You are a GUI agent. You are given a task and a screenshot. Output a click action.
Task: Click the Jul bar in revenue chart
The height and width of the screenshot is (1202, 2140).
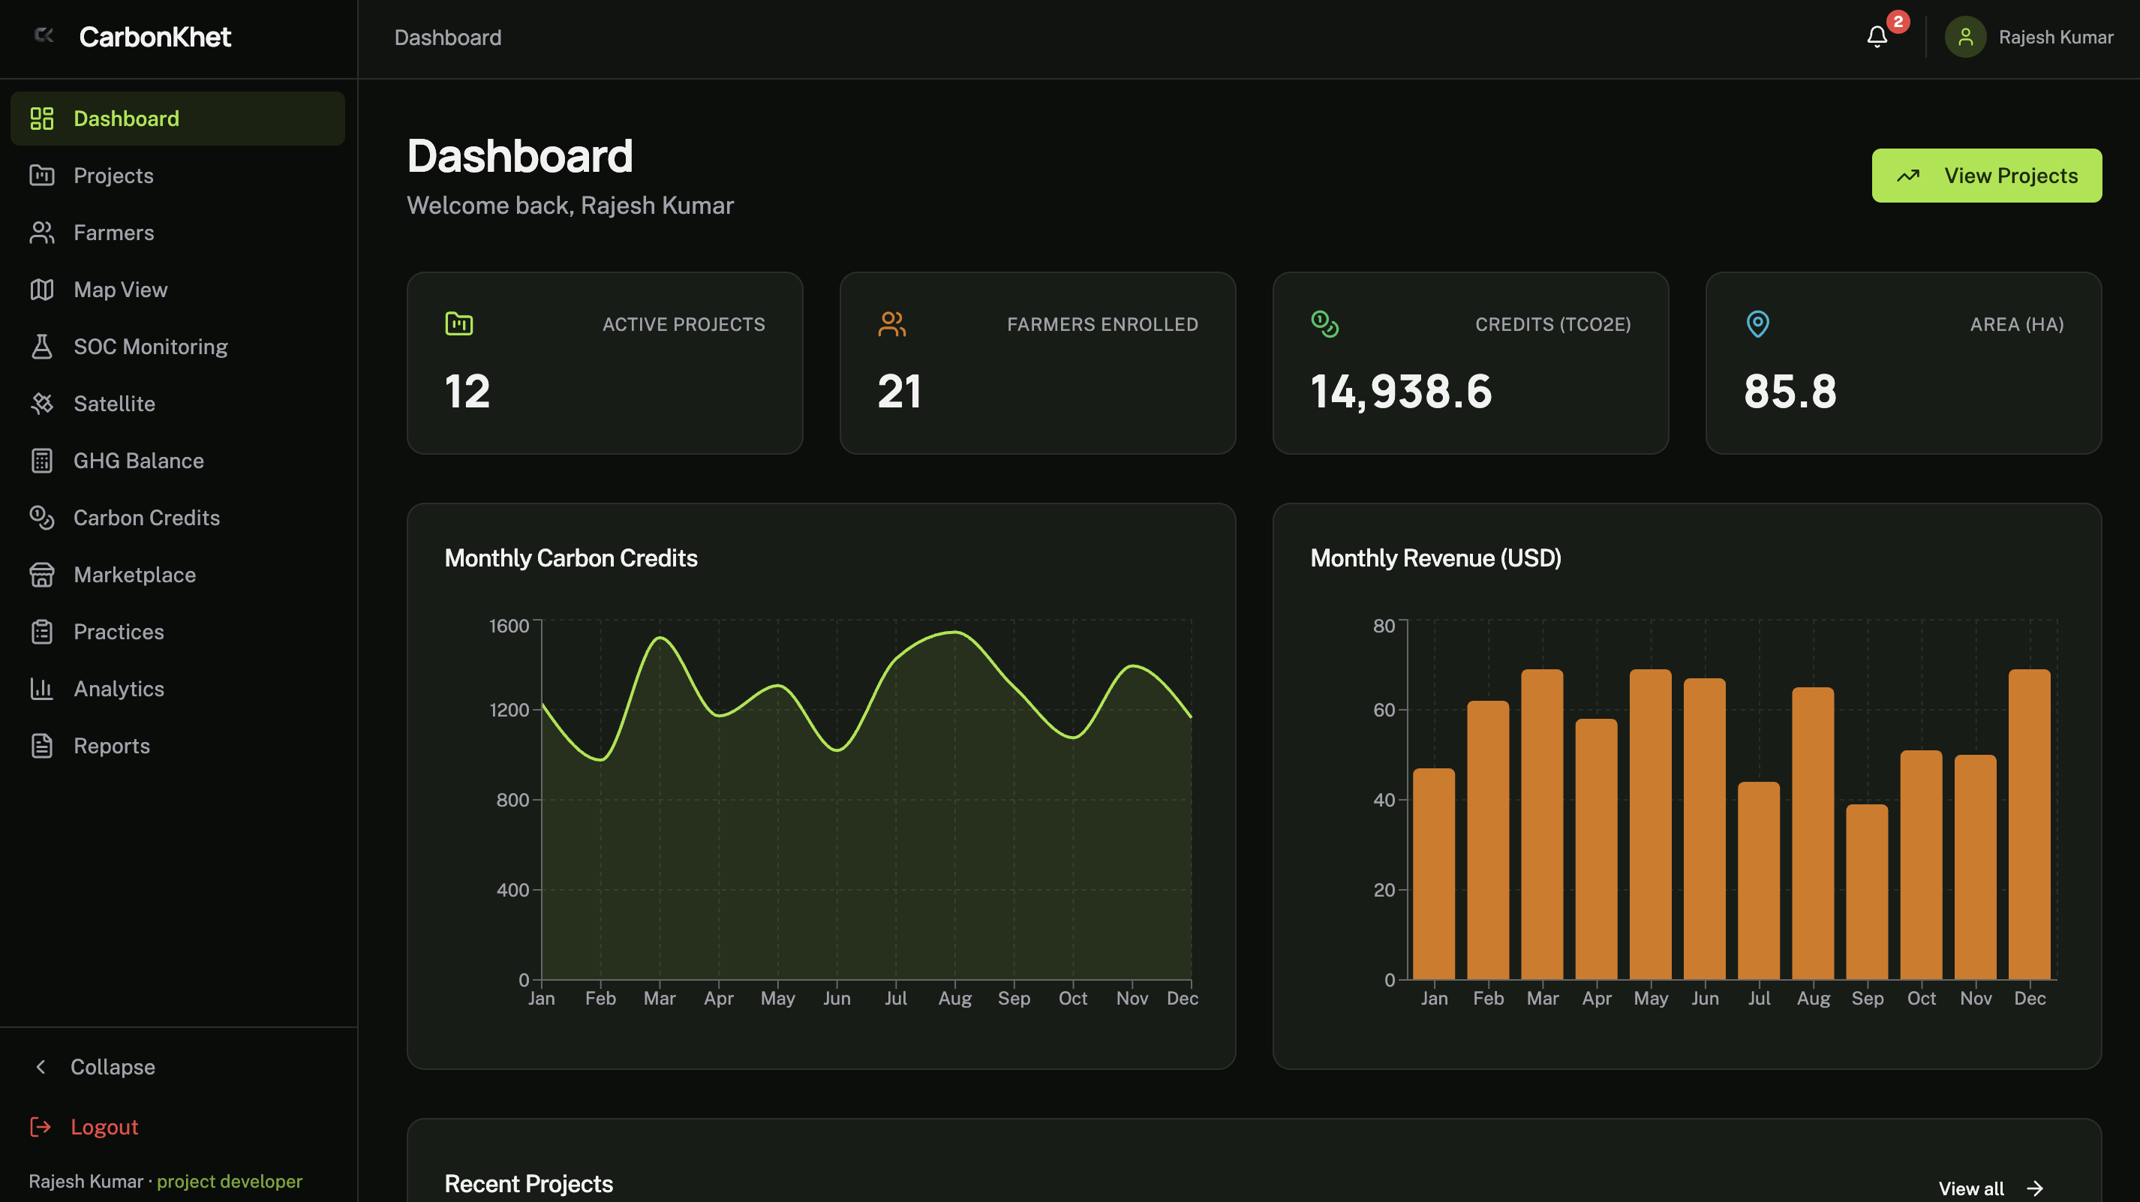[x=1759, y=881]
